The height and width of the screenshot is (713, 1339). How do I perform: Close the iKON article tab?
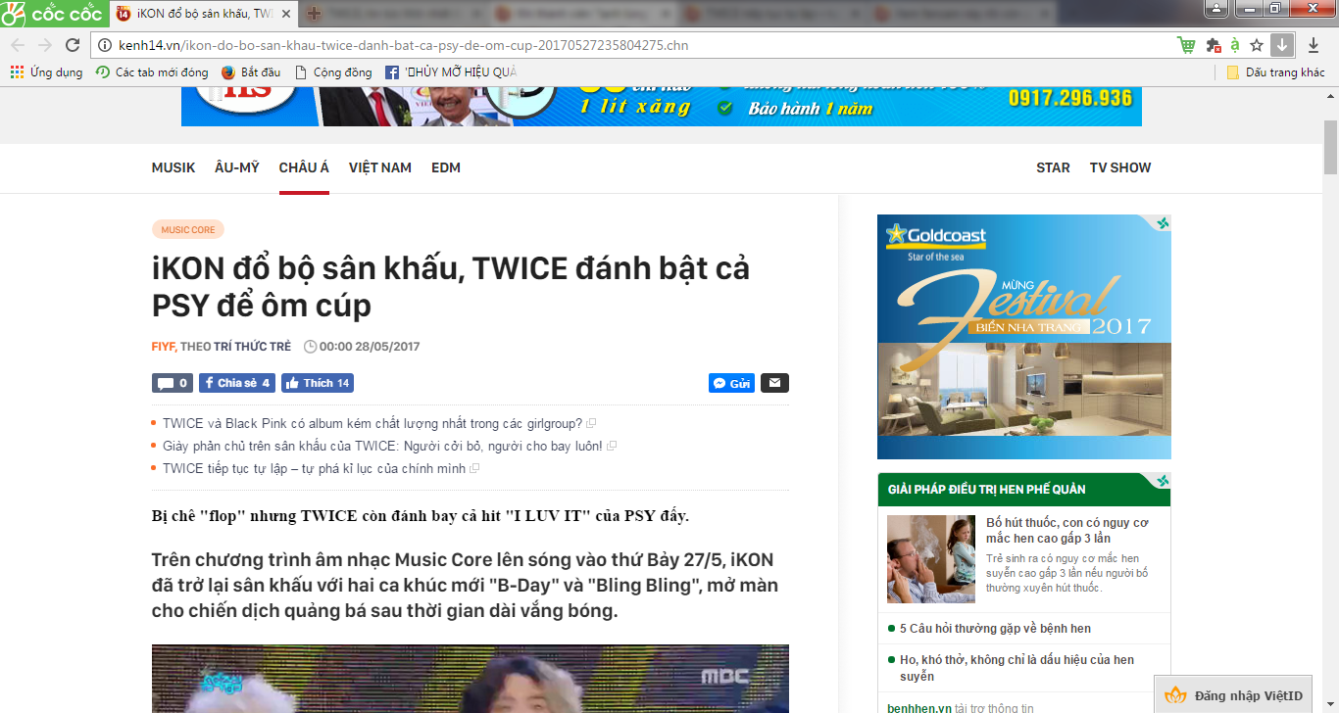[x=285, y=14]
